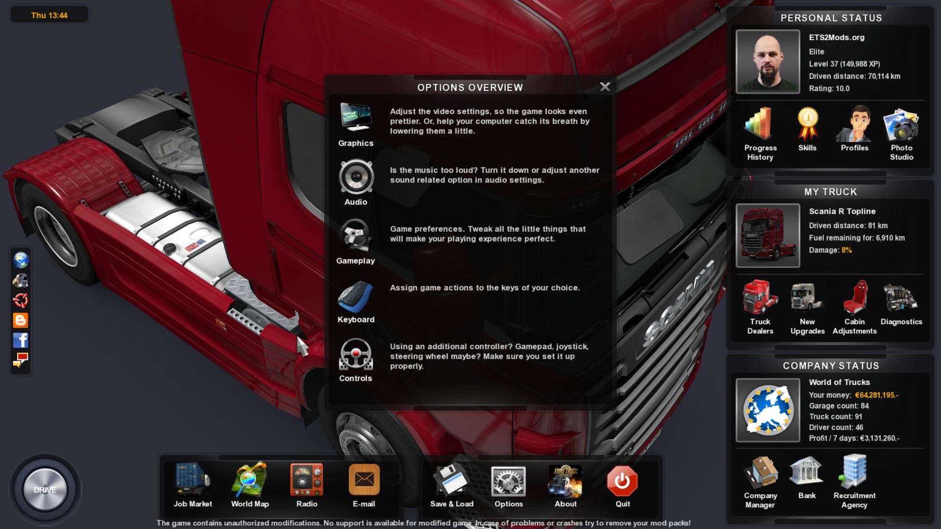
Task: Open the Job Market
Action: tap(193, 481)
